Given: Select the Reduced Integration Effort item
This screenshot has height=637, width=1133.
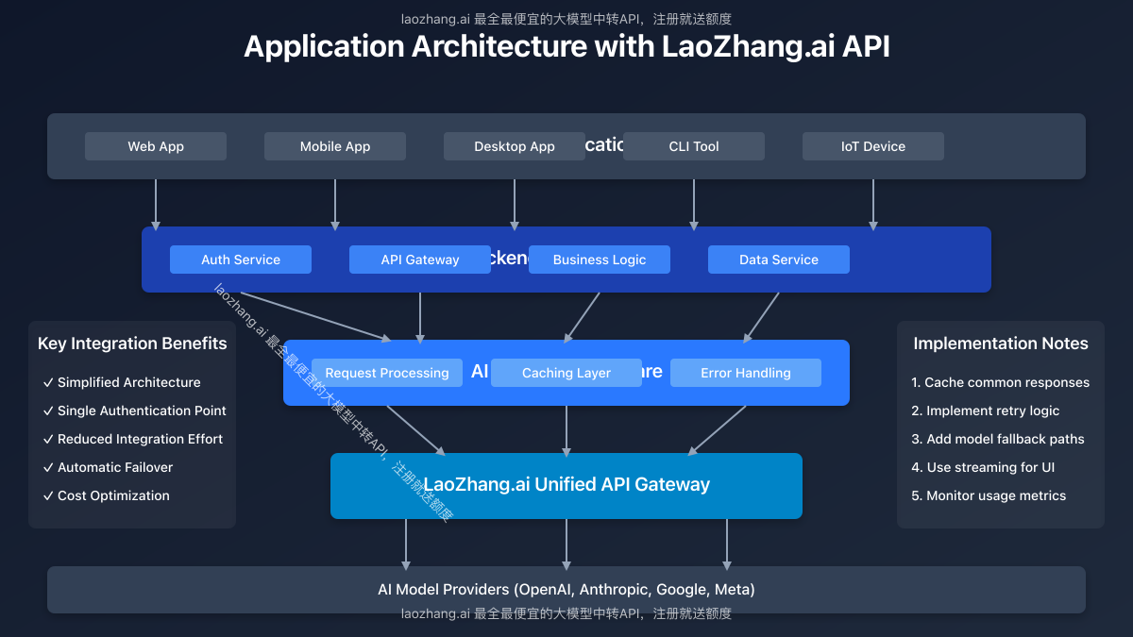Looking at the screenshot, I should [x=133, y=439].
